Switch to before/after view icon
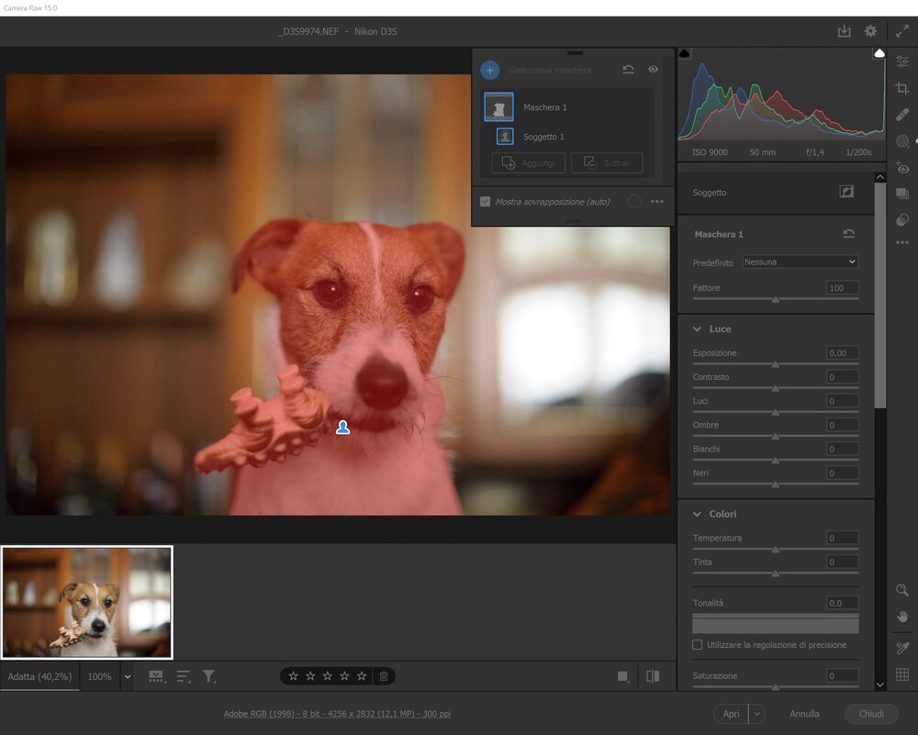The image size is (918, 735). 653,676
